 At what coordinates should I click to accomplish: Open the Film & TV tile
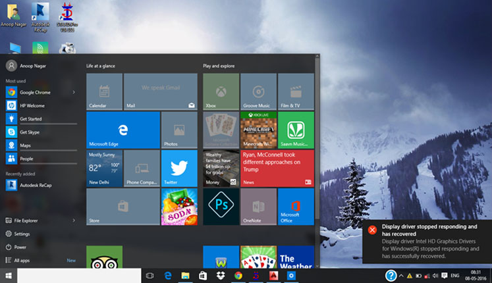tap(296, 91)
